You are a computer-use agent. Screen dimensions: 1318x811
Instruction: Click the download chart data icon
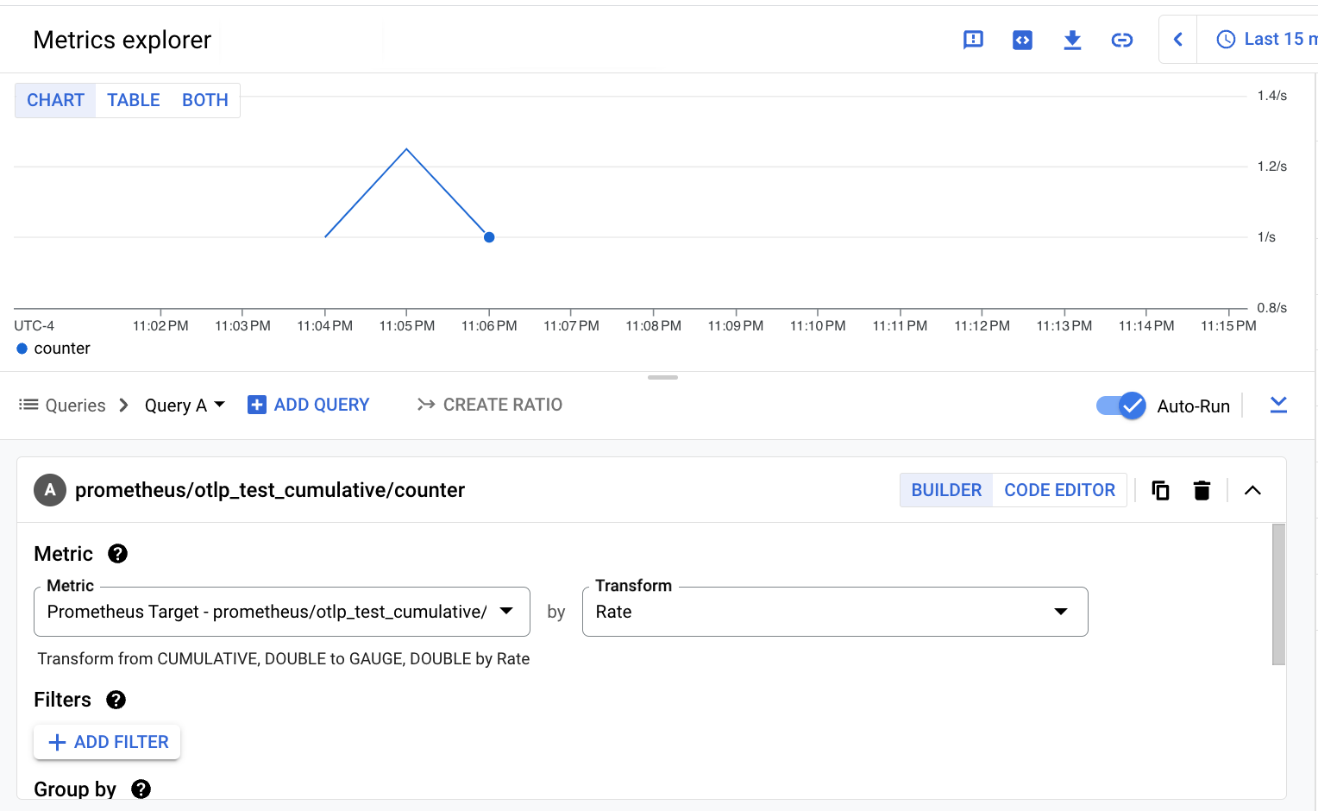(x=1072, y=39)
